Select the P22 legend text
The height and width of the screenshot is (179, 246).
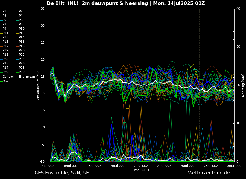[20, 55]
